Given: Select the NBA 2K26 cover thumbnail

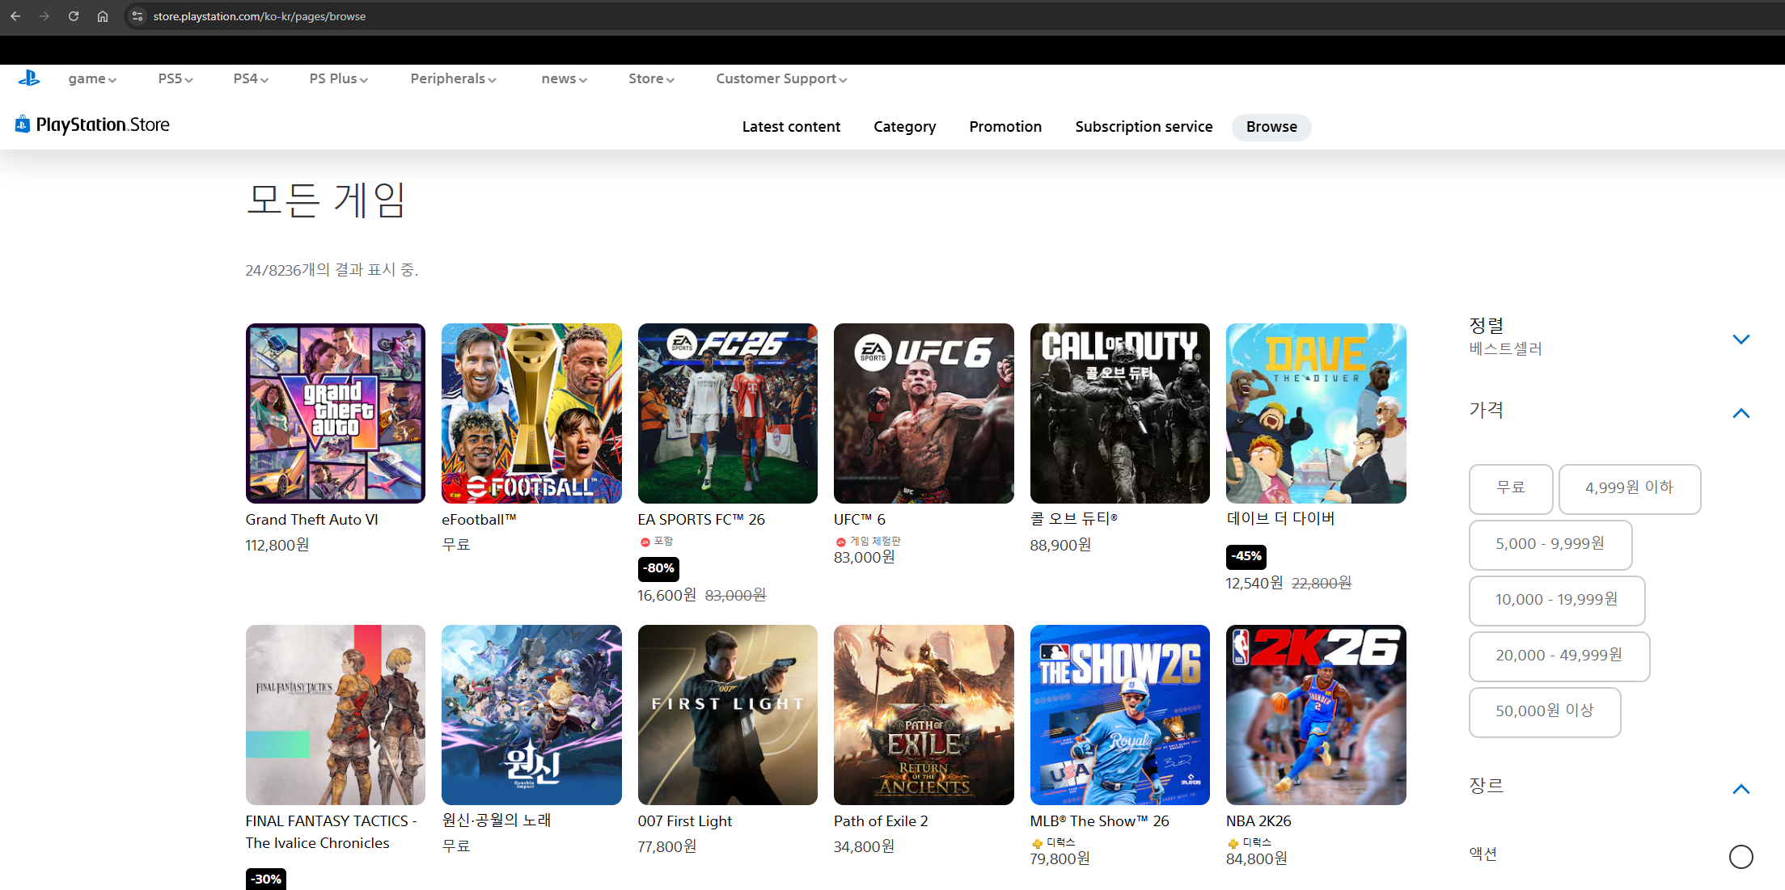Looking at the screenshot, I should pyautogui.click(x=1316, y=715).
